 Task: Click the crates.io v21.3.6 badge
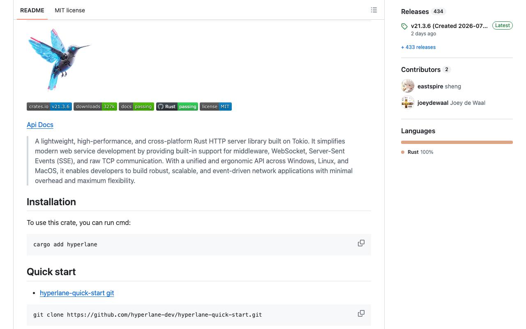point(49,107)
